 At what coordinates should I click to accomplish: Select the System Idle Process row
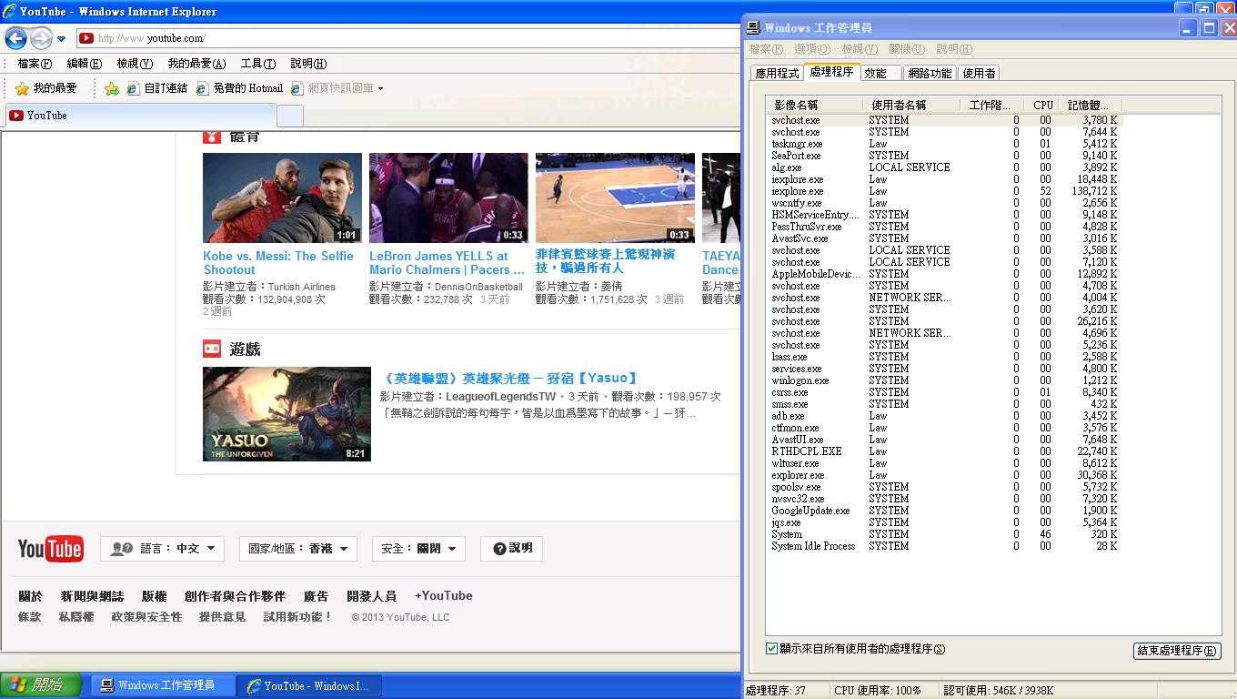pyautogui.click(x=944, y=546)
